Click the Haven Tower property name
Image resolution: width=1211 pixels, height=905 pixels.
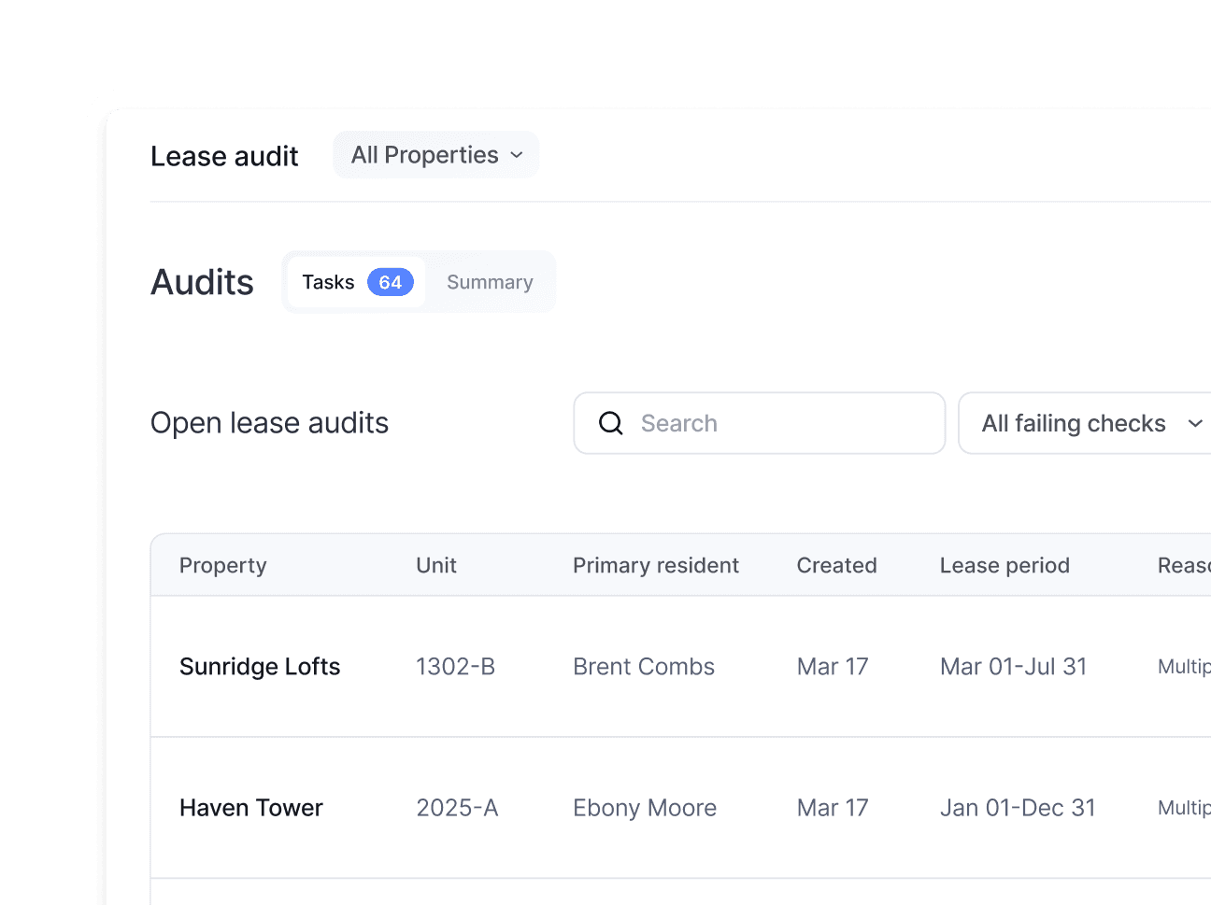click(x=251, y=808)
